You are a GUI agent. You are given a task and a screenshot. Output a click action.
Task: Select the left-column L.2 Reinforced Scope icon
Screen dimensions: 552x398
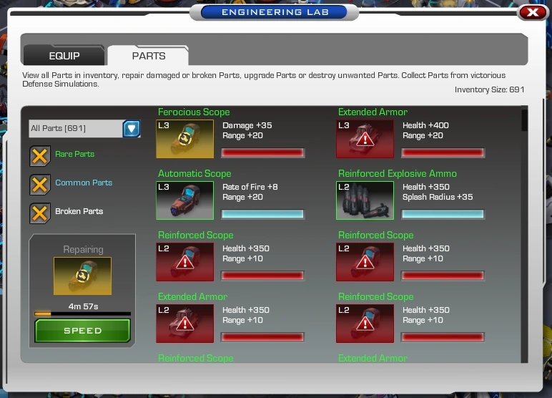184,262
